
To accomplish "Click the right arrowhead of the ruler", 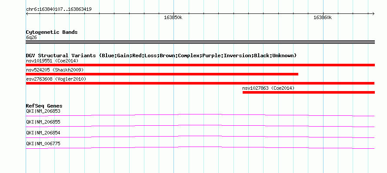I will pyautogui.click(x=374, y=13).
